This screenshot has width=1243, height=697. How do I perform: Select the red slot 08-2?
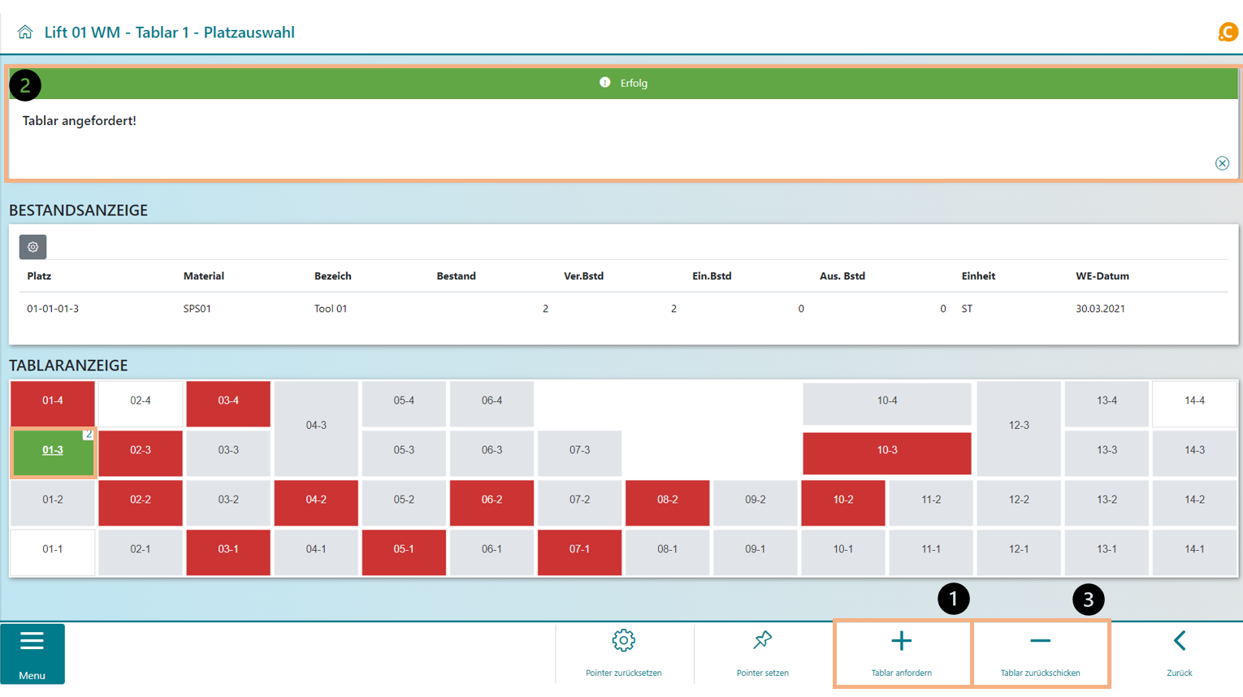(667, 500)
